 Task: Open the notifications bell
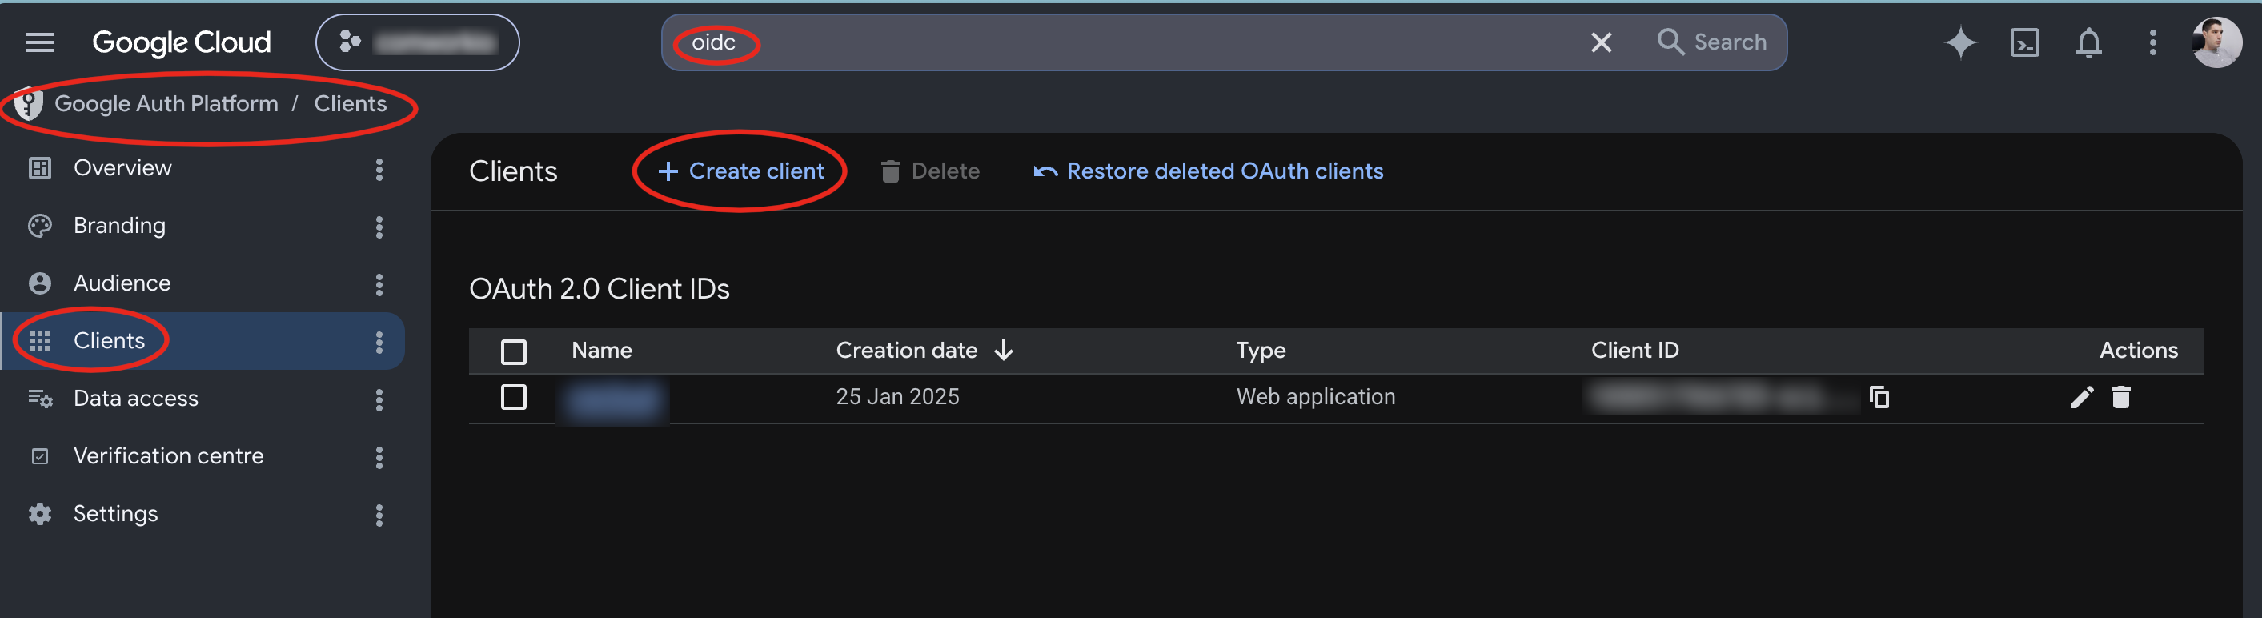pyautogui.click(x=2088, y=42)
